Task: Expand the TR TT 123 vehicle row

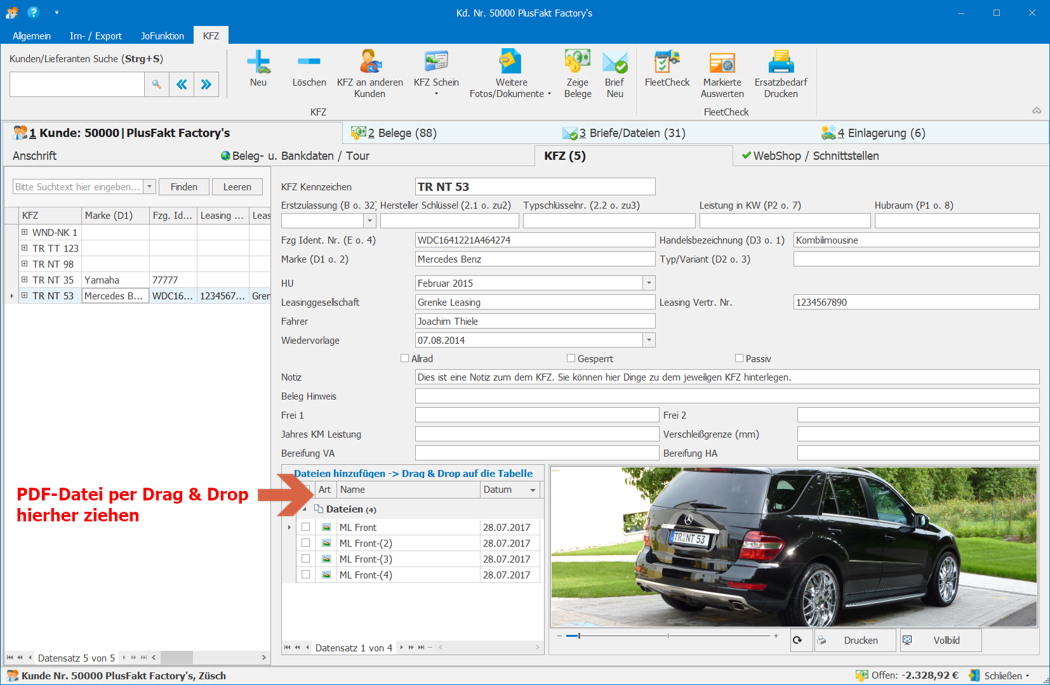Action: tap(24, 248)
